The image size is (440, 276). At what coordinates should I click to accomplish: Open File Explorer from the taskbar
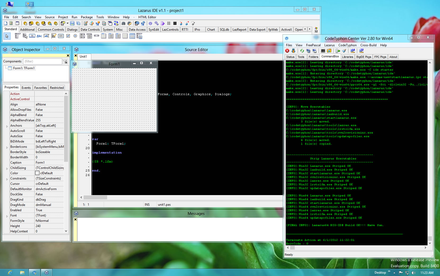pos(22,273)
